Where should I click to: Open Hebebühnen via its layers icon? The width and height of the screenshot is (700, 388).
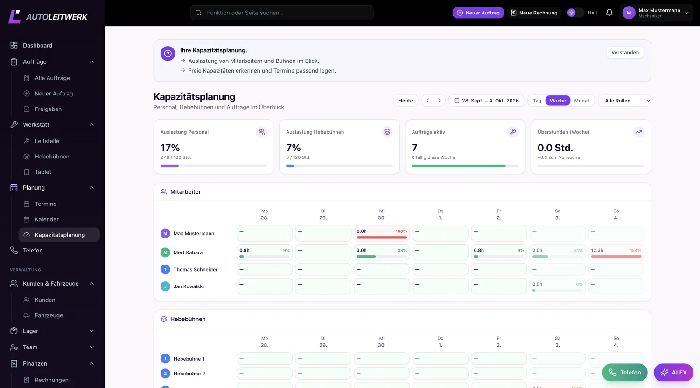pyautogui.click(x=27, y=157)
